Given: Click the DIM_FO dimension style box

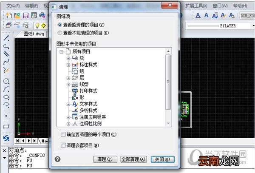Looking at the screenshot, I should 247,16.
